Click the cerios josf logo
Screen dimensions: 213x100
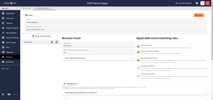(10, 3)
